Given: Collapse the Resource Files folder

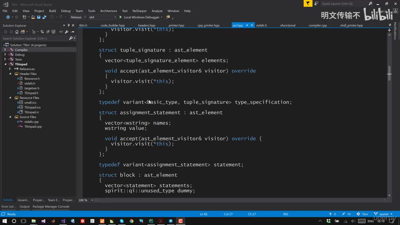Looking at the screenshot, I should pyautogui.click(x=10, y=97).
